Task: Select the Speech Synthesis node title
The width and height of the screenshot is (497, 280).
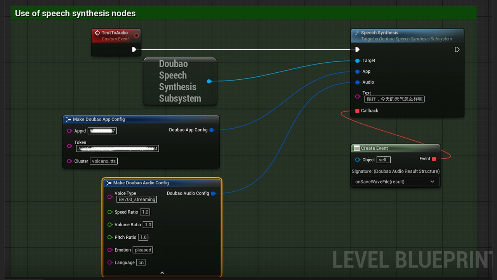Action: [380, 33]
